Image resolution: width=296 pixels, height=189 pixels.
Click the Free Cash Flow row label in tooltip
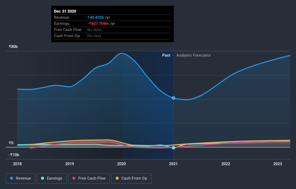click(x=68, y=30)
